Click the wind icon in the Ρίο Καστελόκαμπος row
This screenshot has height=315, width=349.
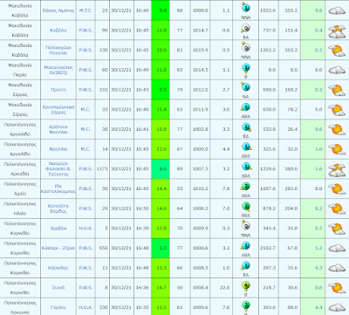tap(245, 187)
